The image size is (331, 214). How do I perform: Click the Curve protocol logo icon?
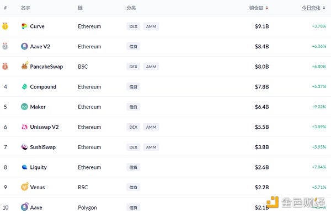coord(24,26)
